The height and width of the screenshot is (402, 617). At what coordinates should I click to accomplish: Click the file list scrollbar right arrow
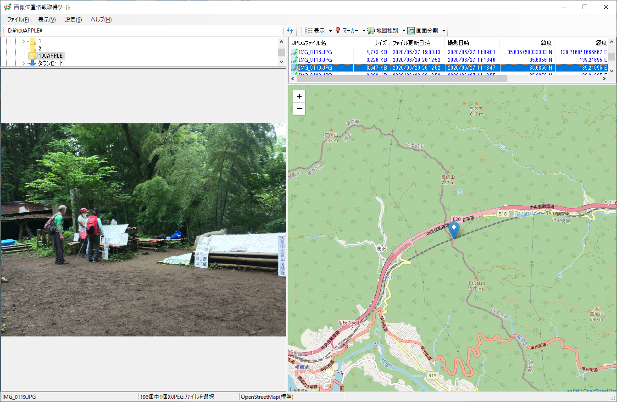tap(605, 78)
